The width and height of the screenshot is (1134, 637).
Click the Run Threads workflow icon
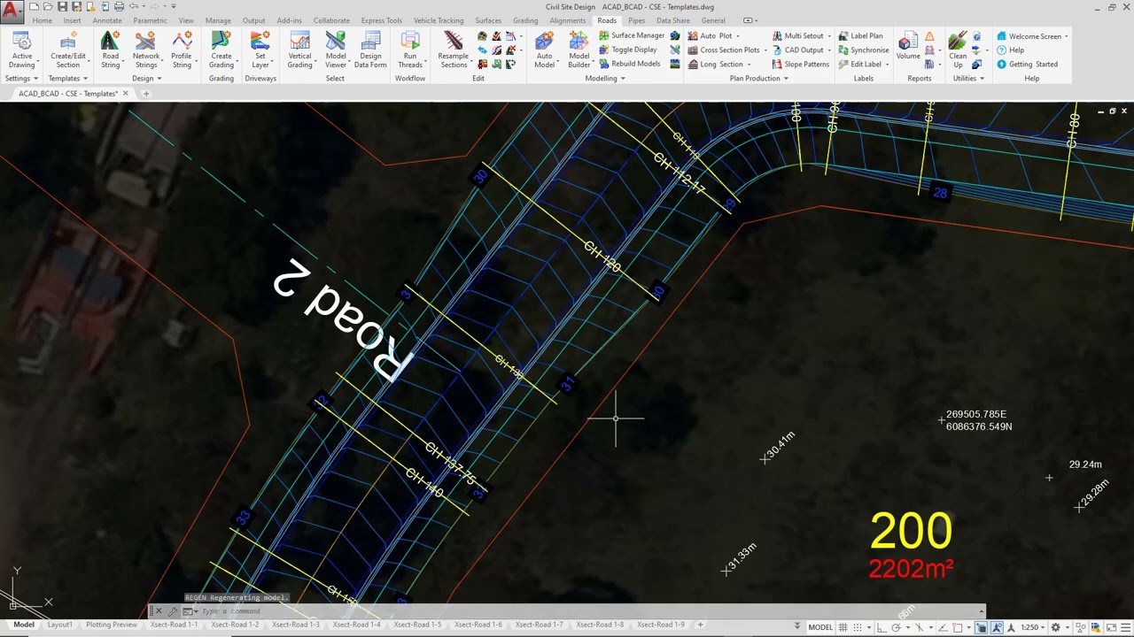coord(410,50)
